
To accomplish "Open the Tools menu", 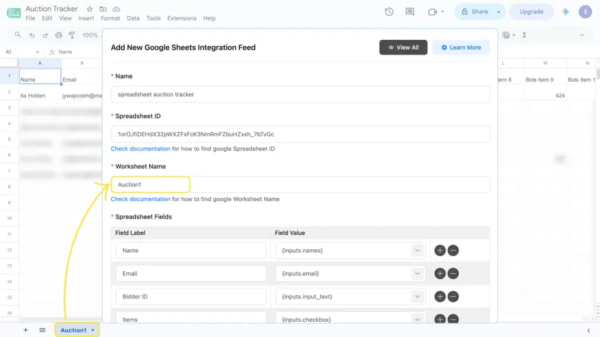I will 154,18.
